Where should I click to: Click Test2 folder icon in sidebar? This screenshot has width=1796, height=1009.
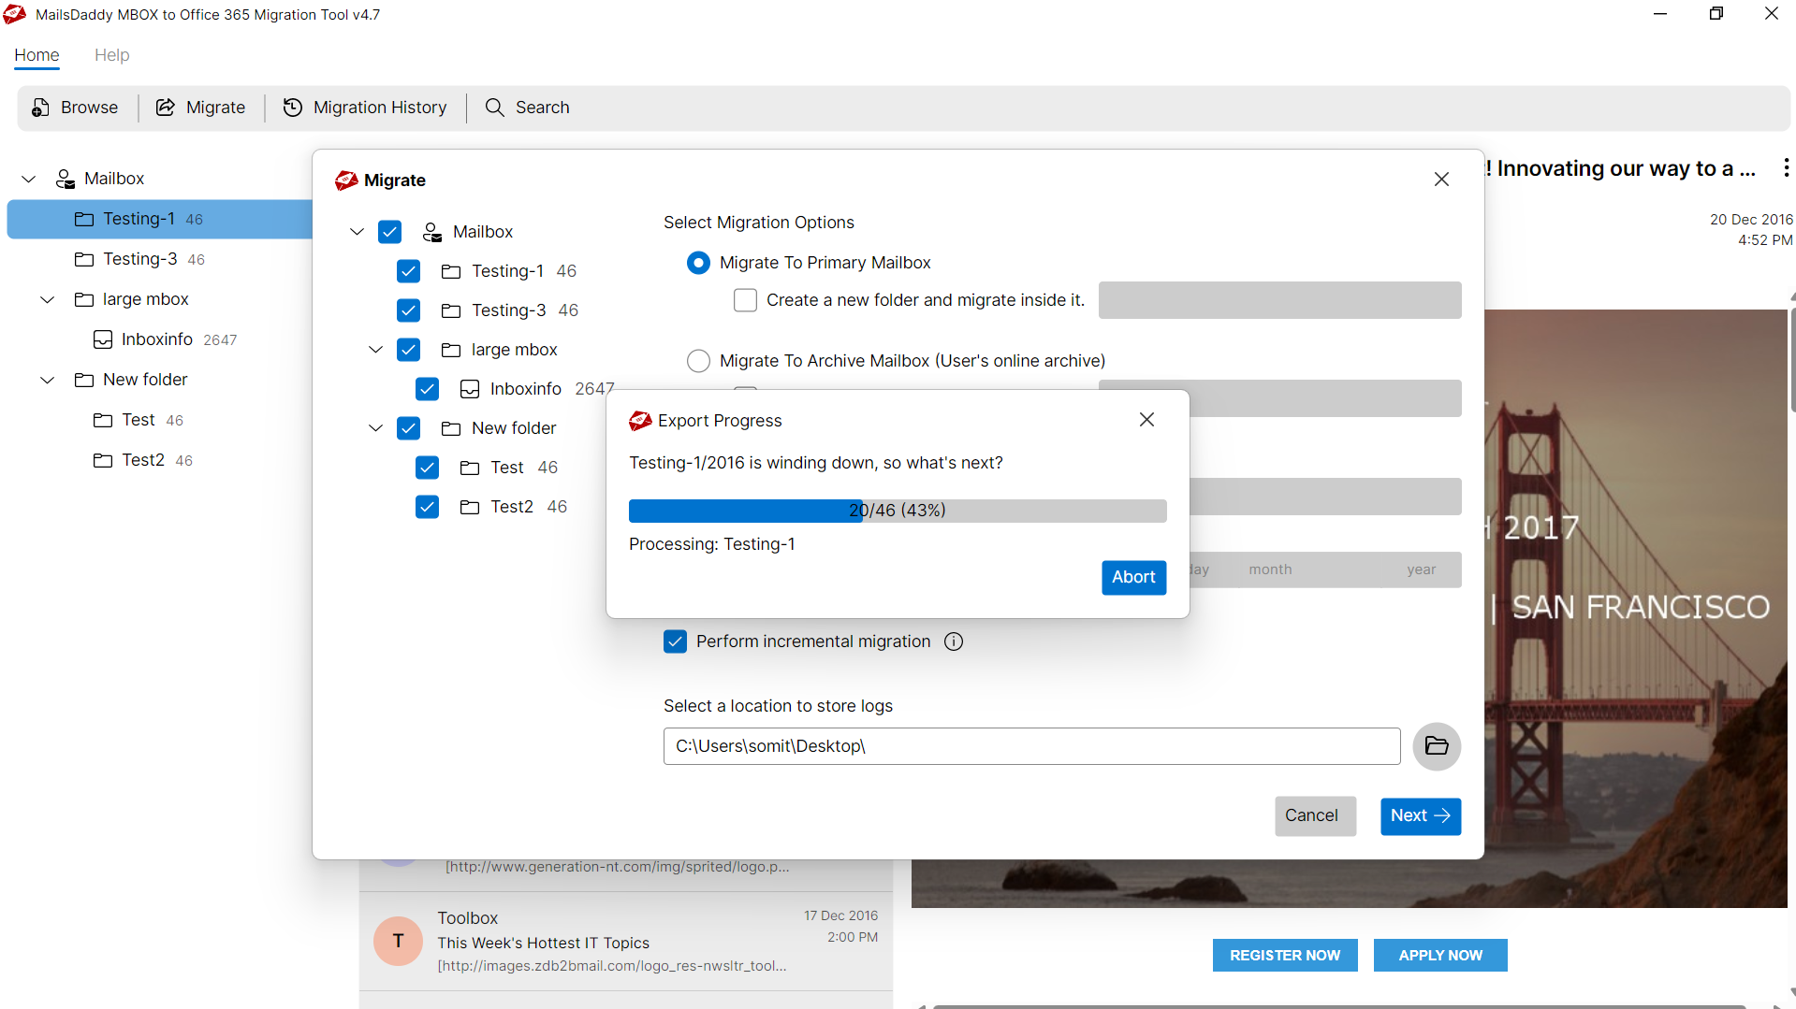(103, 460)
